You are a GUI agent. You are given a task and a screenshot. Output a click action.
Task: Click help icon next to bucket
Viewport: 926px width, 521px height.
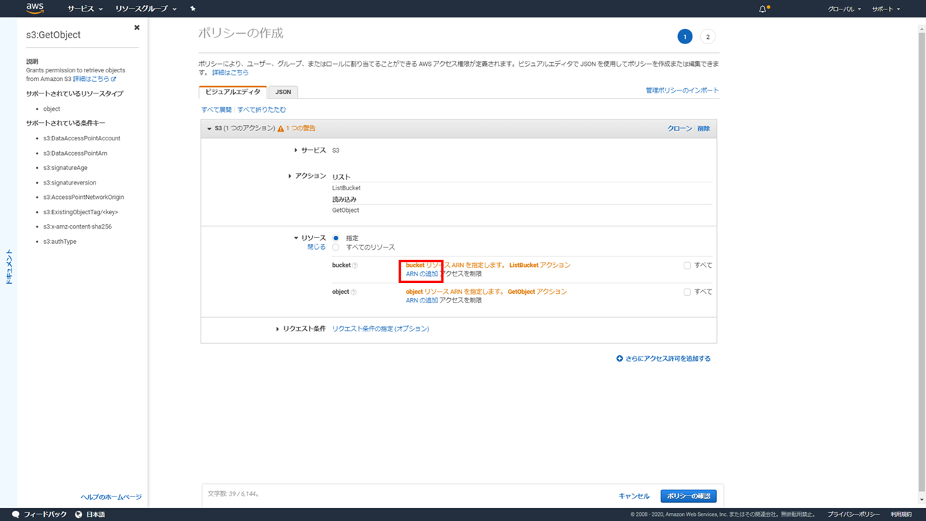[x=355, y=266]
